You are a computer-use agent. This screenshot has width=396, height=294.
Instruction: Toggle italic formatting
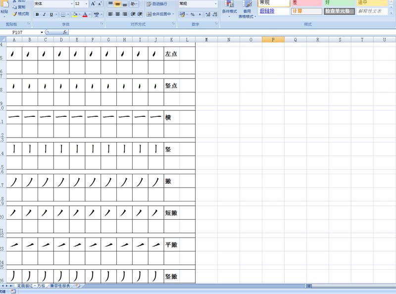tap(44, 15)
